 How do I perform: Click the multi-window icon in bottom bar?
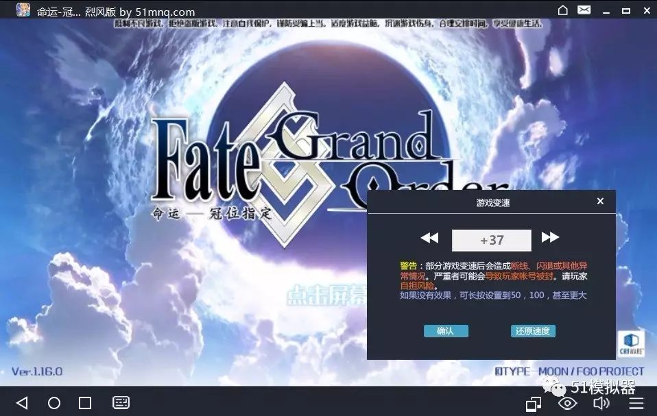[x=534, y=404]
